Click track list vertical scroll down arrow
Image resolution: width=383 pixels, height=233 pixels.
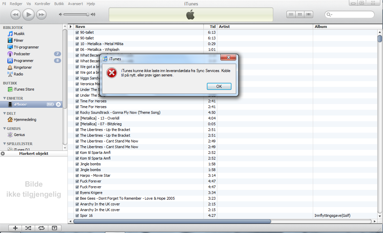pos(380,216)
